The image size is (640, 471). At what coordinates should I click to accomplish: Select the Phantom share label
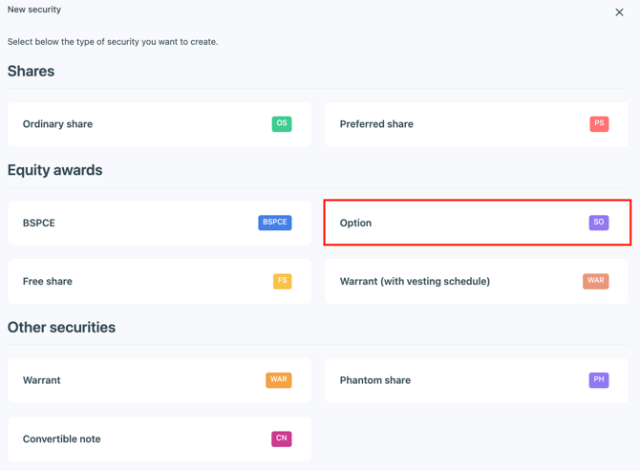pyautogui.click(x=375, y=380)
